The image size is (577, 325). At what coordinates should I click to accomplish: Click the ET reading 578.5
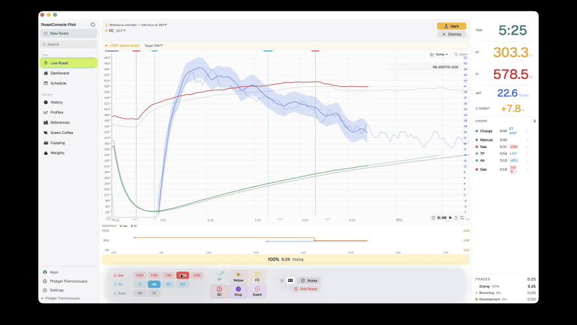[511, 74]
